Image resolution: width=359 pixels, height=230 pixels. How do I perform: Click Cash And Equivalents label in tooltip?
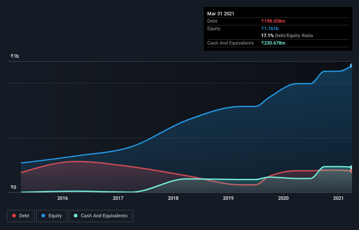[230, 43]
